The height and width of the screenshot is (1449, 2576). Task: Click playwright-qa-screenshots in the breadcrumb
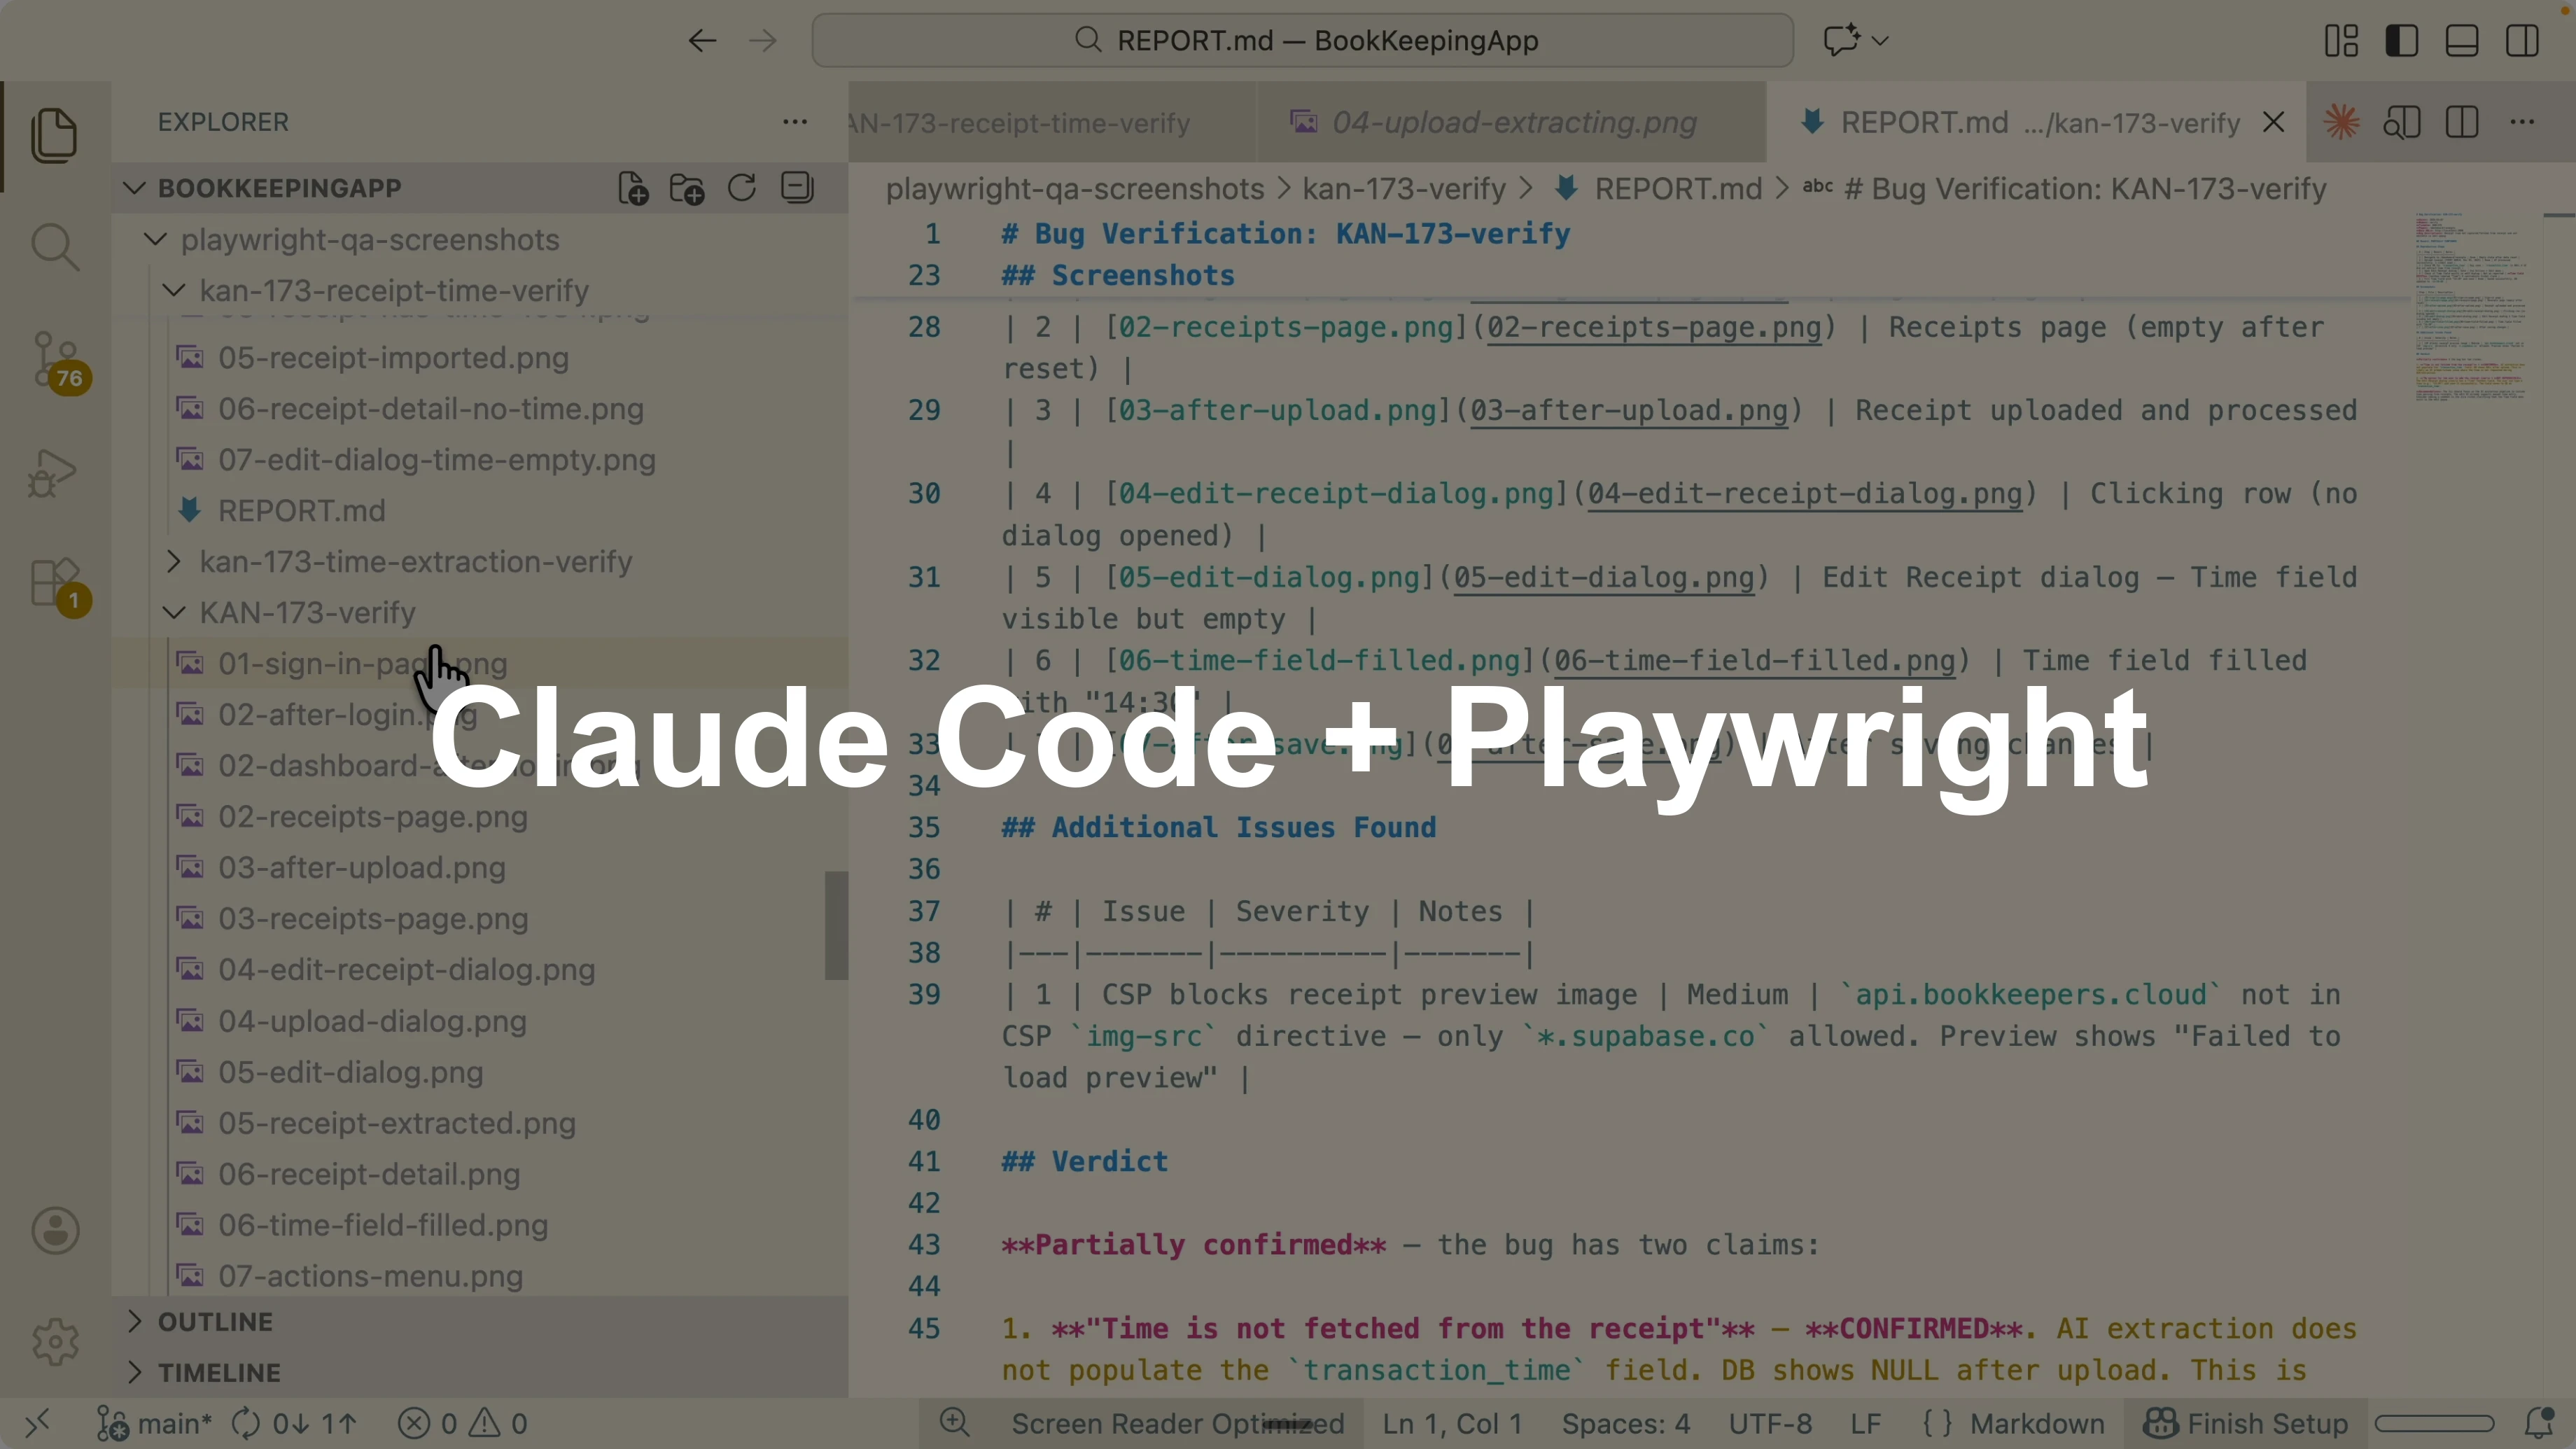point(1075,189)
